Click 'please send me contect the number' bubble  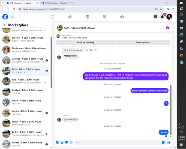(x=150, y=91)
